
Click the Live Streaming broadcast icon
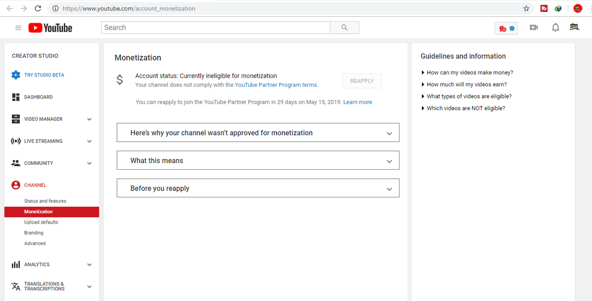point(15,141)
